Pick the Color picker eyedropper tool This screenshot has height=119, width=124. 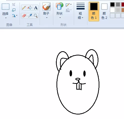point(30,16)
